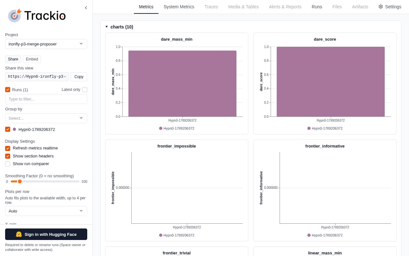
Task: Click the dare_score bar
Action: pos(331,82)
